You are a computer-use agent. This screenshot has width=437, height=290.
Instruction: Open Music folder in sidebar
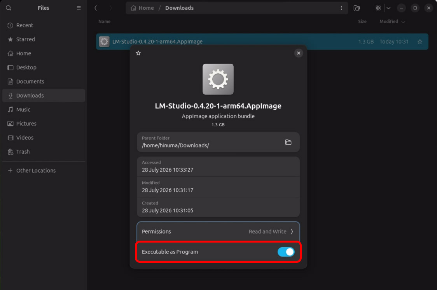pos(44,110)
